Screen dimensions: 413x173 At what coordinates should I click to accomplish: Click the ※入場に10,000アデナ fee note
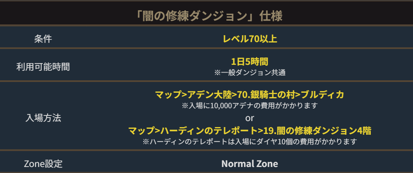point(250,105)
